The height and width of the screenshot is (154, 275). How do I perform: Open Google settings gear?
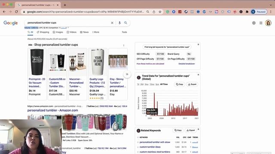[254, 23]
